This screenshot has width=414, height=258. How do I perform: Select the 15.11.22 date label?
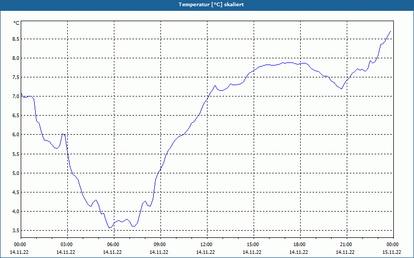pos(392,252)
